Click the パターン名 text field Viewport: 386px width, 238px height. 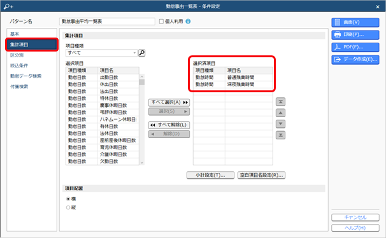108,22
